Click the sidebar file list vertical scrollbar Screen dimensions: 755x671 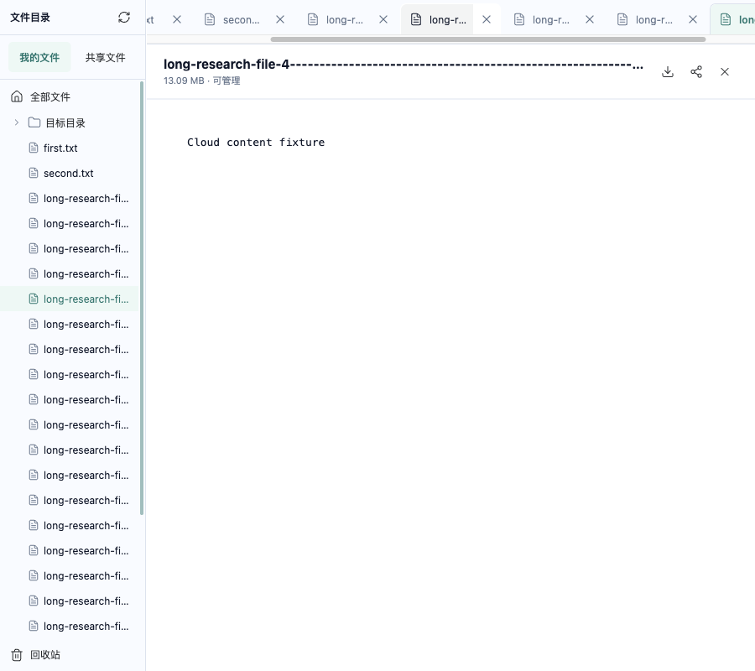click(x=142, y=299)
